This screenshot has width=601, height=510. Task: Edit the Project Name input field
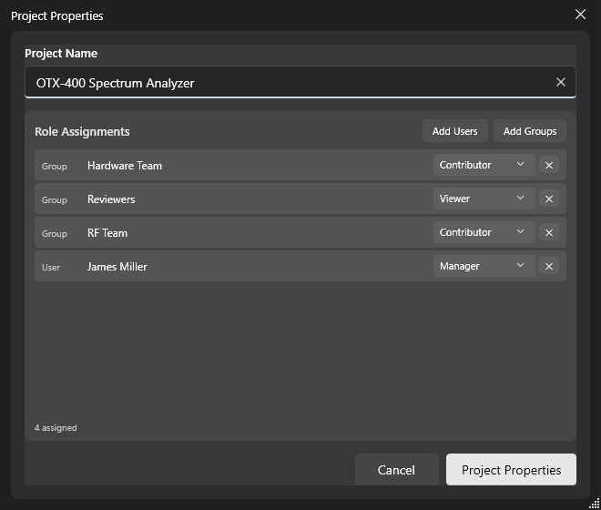tap(300, 82)
